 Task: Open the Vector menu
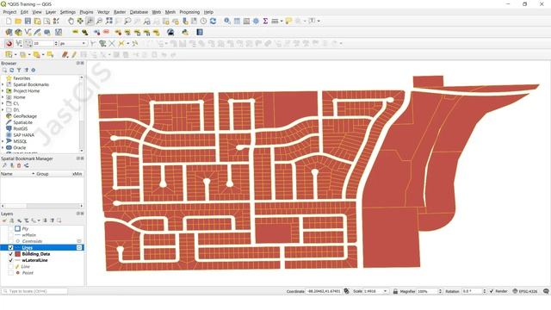click(x=103, y=12)
